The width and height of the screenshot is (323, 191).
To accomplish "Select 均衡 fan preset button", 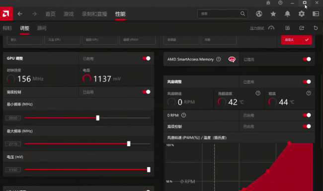I will click(x=219, y=40).
